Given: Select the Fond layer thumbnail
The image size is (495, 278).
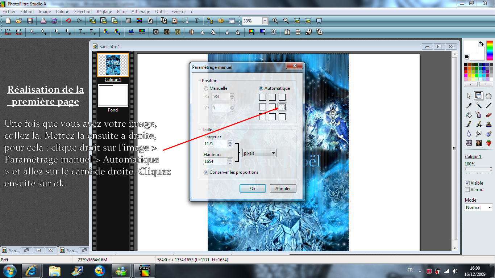Looking at the screenshot, I should [x=113, y=96].
